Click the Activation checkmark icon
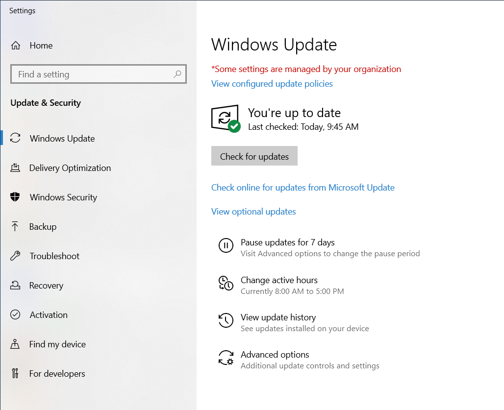Viewport: 504px width, 410px height. [x=15, y=314]
